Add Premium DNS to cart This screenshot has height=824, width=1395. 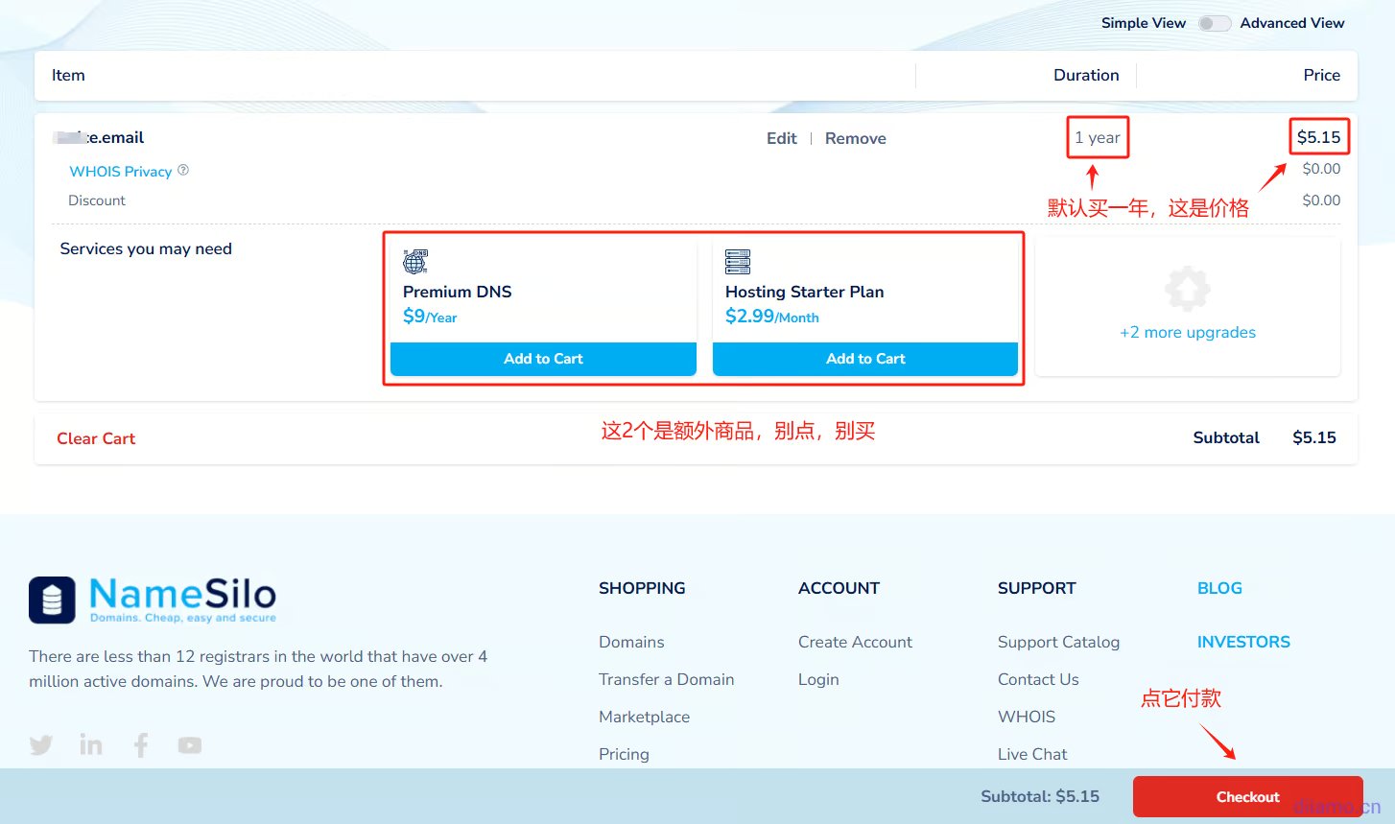[x=543, y=359]
